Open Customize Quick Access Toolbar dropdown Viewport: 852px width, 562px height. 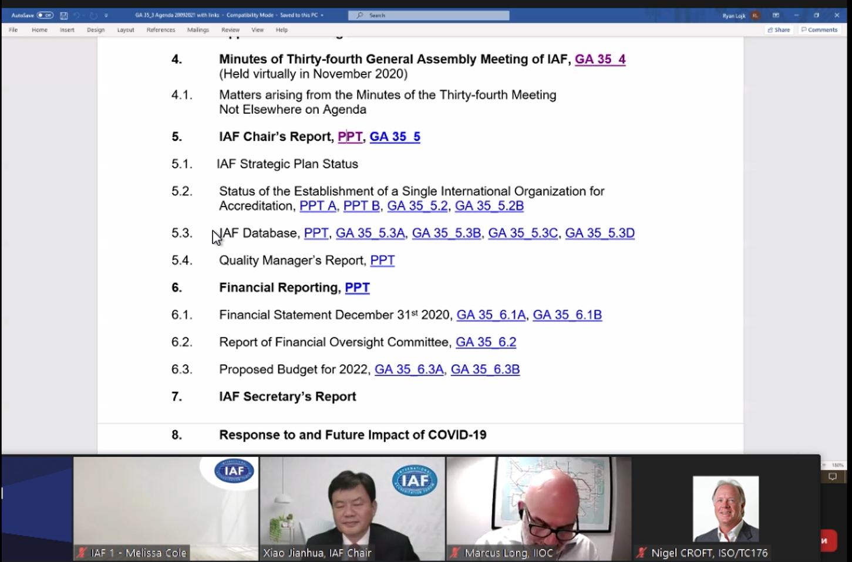coord(106,15)
